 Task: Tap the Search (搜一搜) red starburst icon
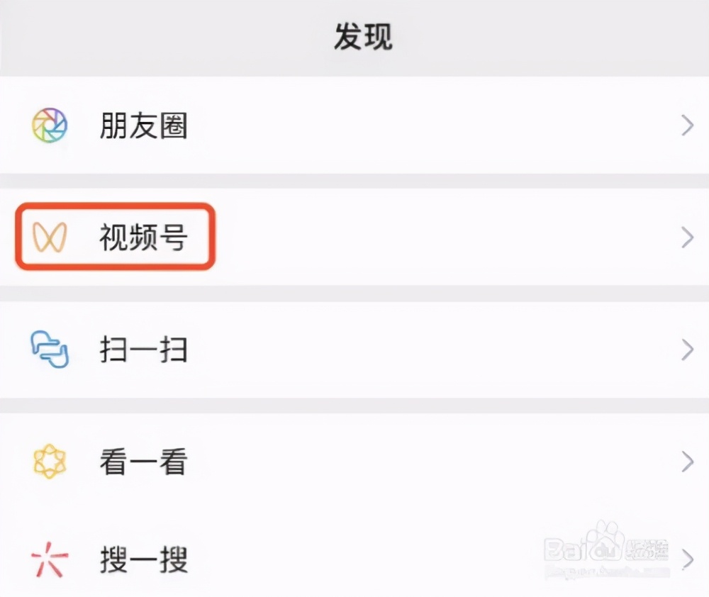click(47, 560)
